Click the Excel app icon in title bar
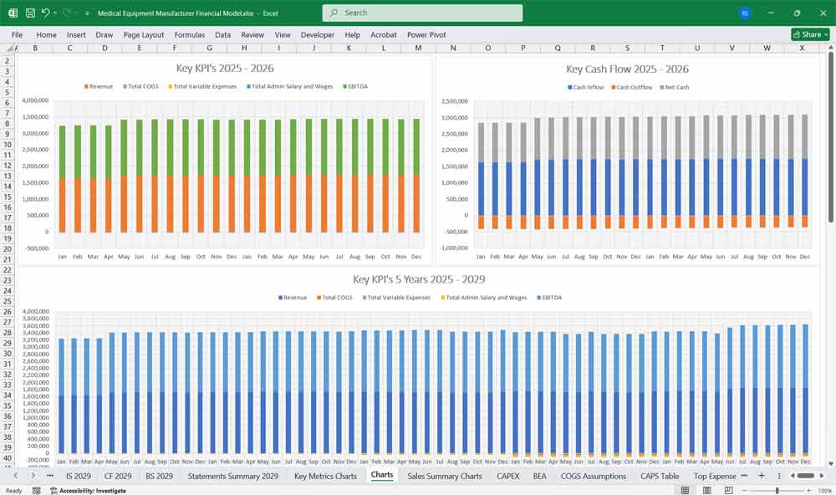The height and width of the screenshot is (495, 836). [x=12, y=13]
